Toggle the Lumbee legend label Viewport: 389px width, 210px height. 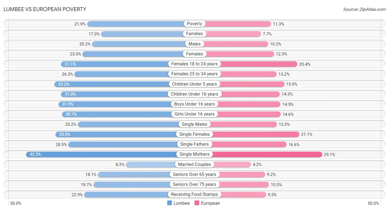(x=181, y=203)
